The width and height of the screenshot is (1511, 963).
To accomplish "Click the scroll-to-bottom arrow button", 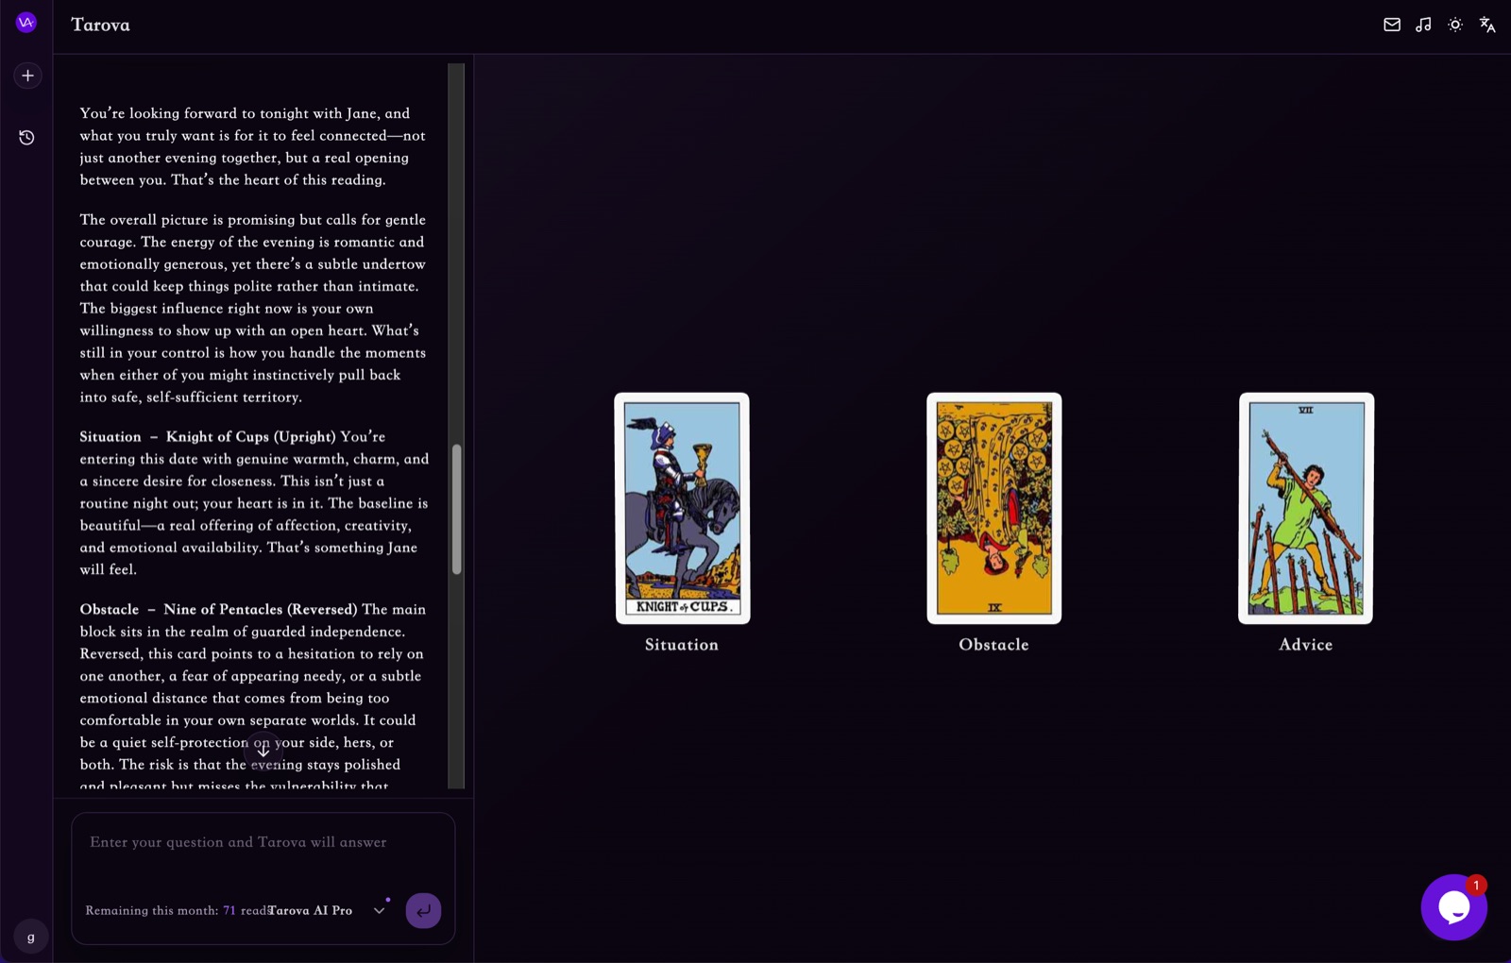I will pyautogui.click(x=263, y=750).
